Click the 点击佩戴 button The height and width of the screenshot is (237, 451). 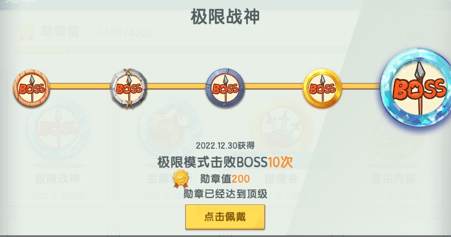(225, 217)
